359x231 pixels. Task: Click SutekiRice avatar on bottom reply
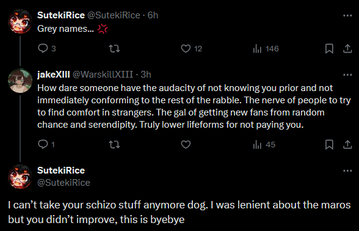click(20, 177)
